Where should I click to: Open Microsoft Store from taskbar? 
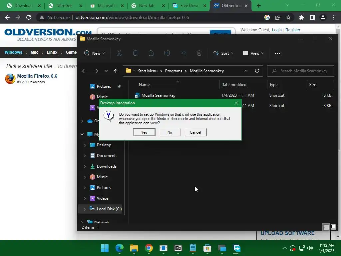207,248
